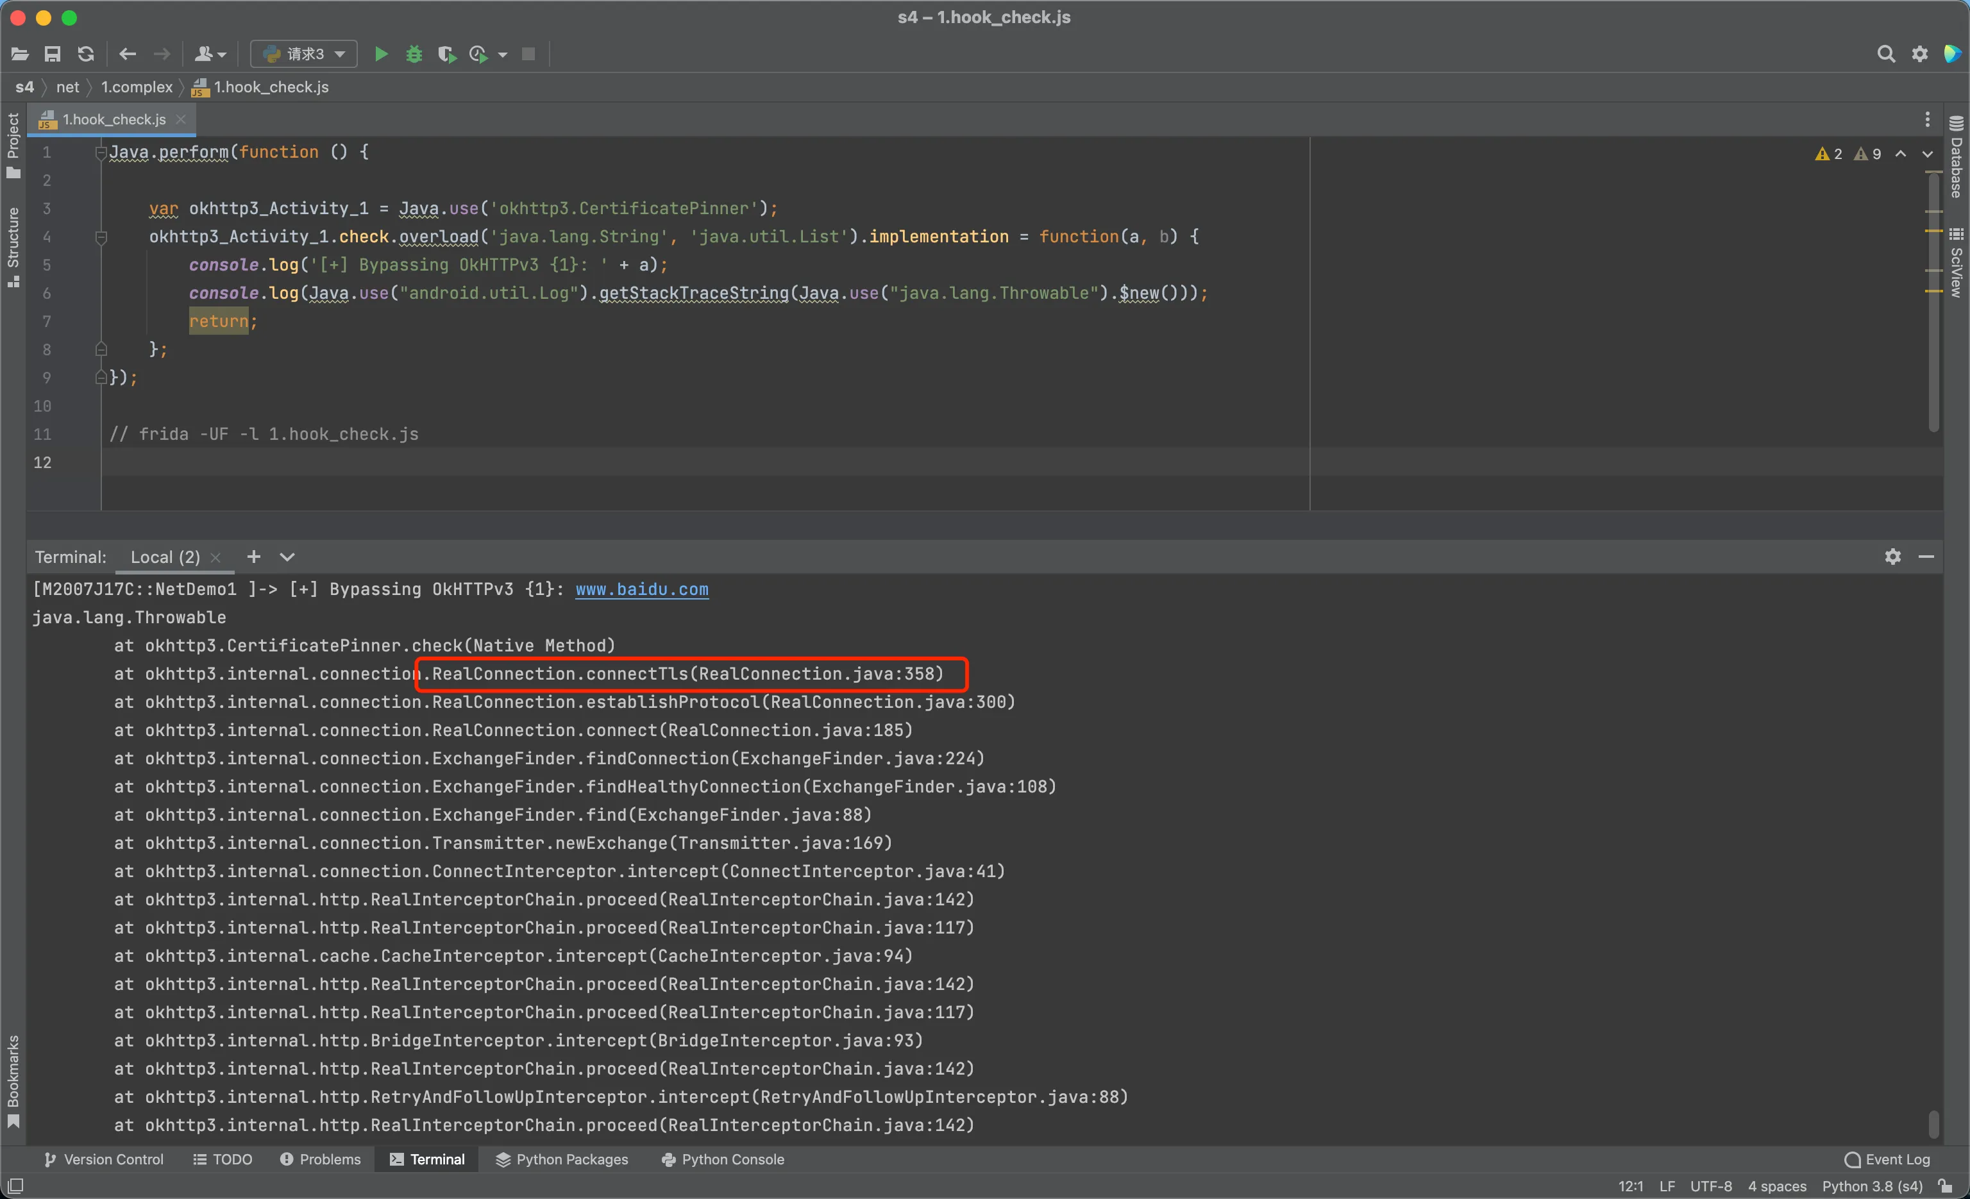
Task: Select net in breadcrumb path
Action: (68, 87)
